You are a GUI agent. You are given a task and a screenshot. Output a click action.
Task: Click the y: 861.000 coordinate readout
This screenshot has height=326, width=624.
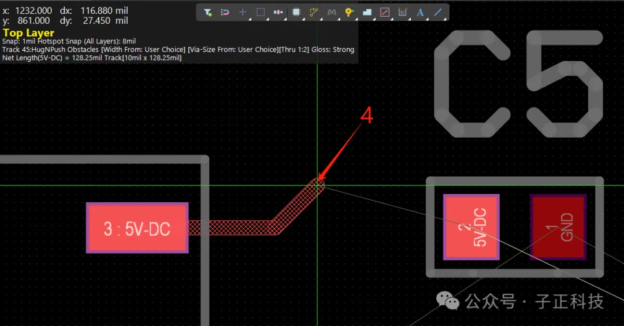point(27,21)
